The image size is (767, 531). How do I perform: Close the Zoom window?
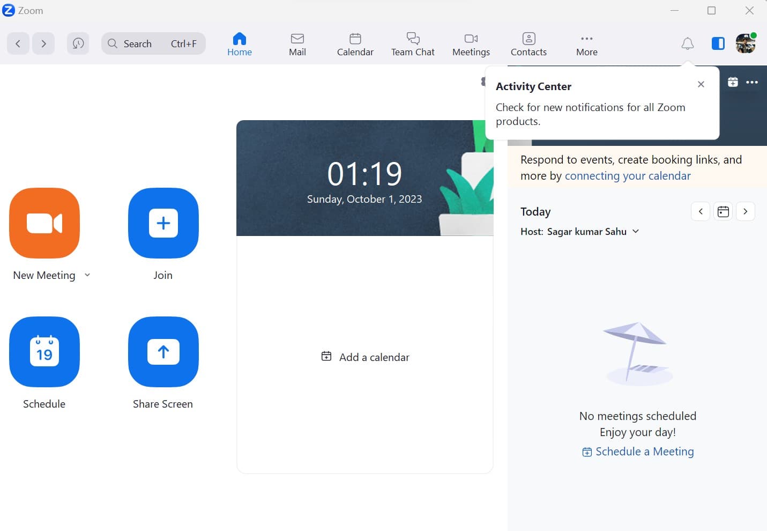click(x=749, y=10)
